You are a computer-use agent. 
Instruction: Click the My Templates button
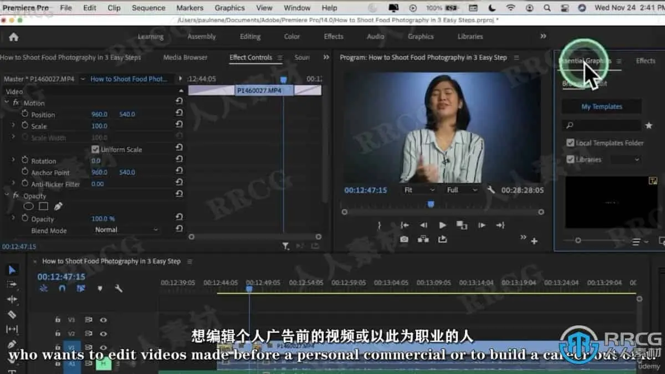tap(602, 106)
